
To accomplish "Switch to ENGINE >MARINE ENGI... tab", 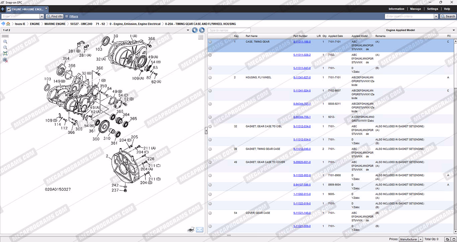I will point(27,9).
